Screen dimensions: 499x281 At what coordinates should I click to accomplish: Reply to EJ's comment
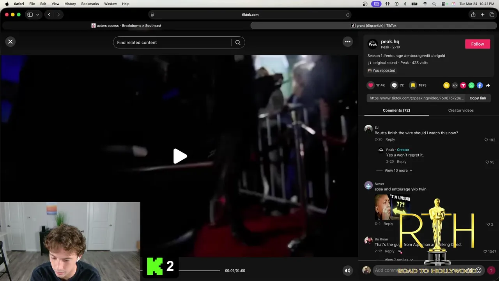pyautogui.click(x=390, y=140)
